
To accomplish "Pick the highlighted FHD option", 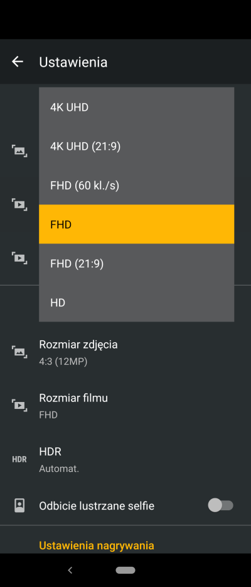I will (136, 224).
